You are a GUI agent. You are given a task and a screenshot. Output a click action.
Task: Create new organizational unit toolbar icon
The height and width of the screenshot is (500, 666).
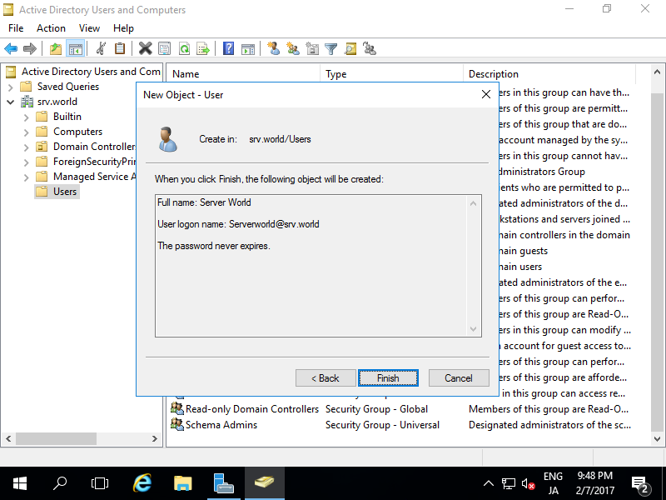(x=312, y=48)
